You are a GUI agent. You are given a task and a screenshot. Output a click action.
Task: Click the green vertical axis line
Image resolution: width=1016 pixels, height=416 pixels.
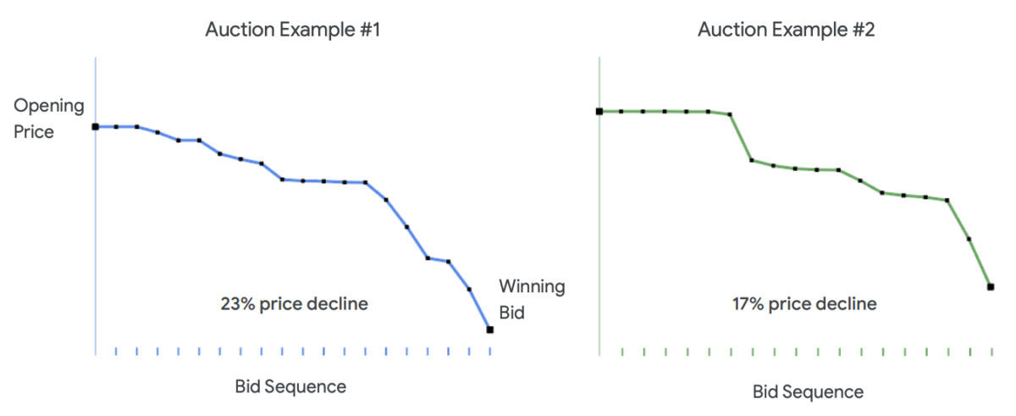[x=599, y=254]
